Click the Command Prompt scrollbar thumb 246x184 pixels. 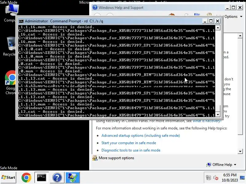pos(218,109)
